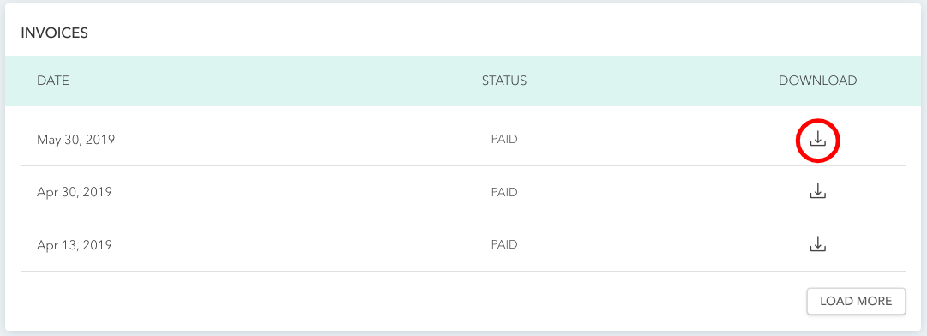Select the Apr 13, 2019 date text

[x=75, y=245]
